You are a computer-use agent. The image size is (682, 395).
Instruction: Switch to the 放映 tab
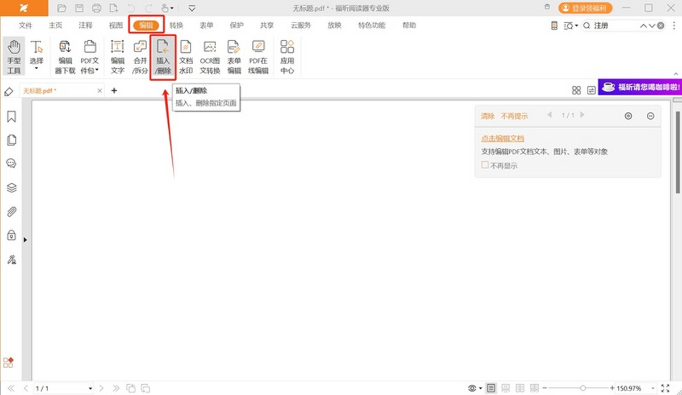point(335,26)
